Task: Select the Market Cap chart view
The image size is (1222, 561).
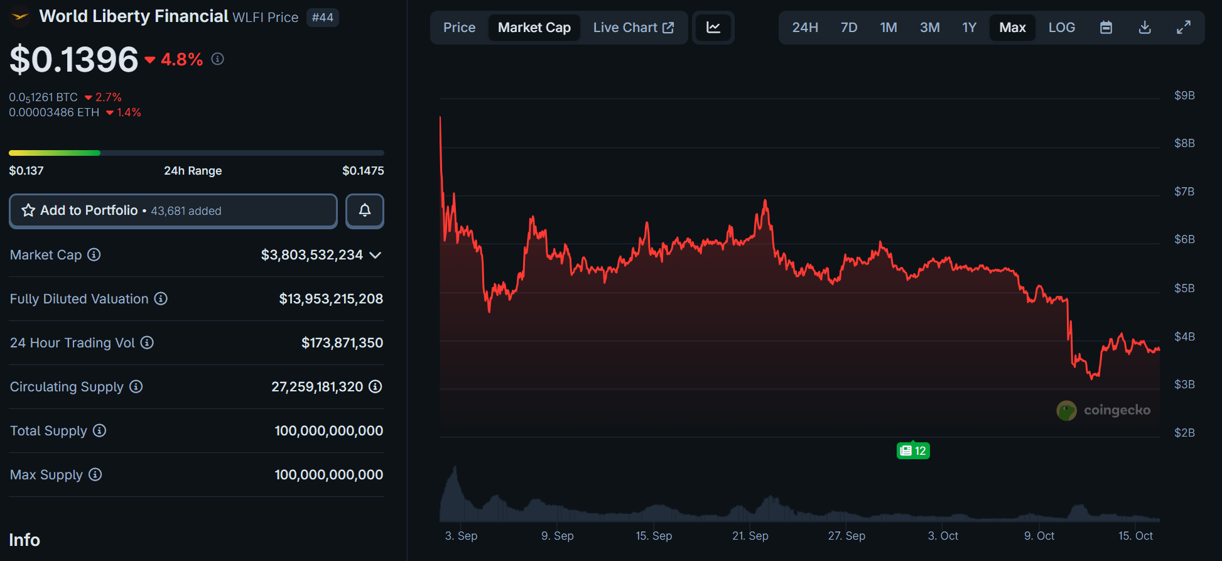Action: click(534, 28)
